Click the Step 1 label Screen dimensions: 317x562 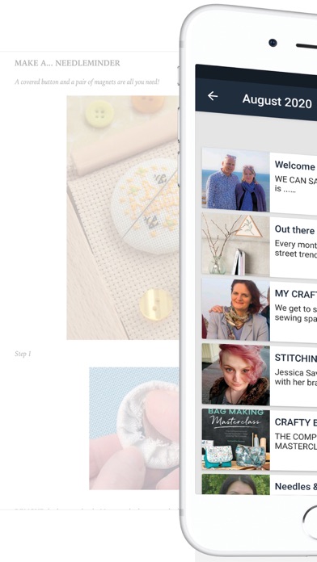(x=23, y=354)
